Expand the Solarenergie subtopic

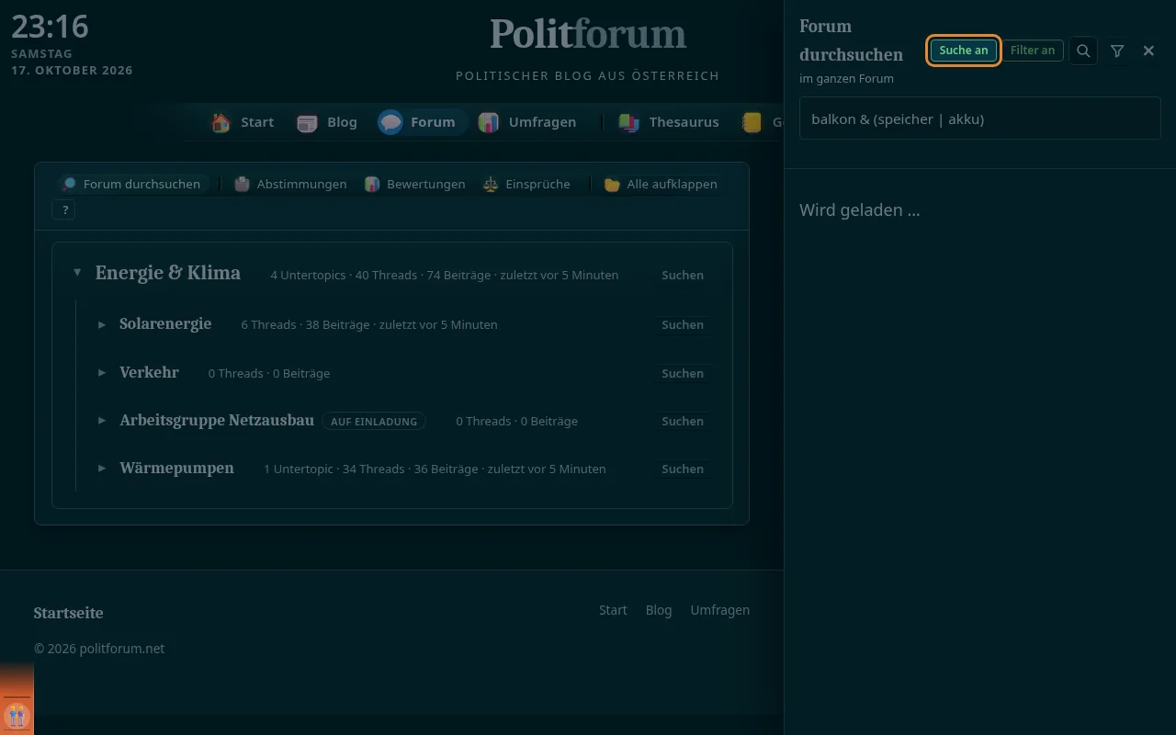tap(102, 324)
